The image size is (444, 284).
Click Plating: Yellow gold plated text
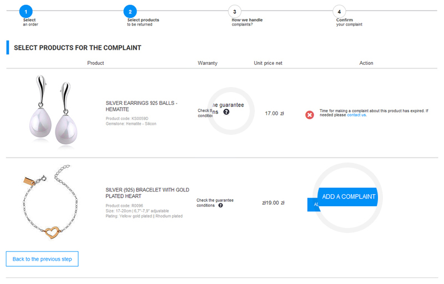144,216
